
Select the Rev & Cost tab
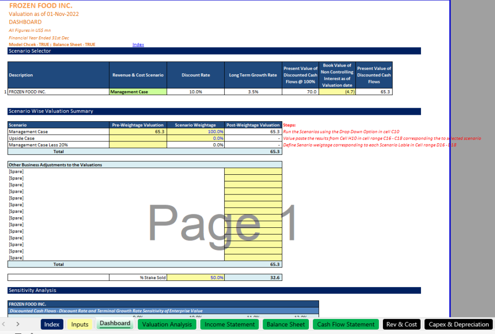(401, 324)
